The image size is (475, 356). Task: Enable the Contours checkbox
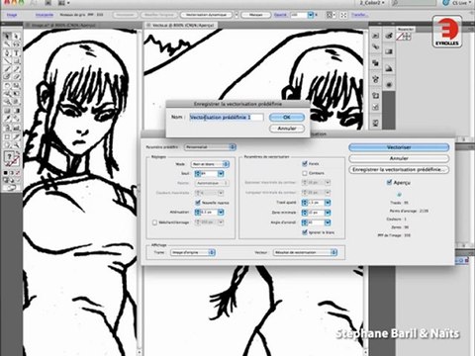pos(305,173)
